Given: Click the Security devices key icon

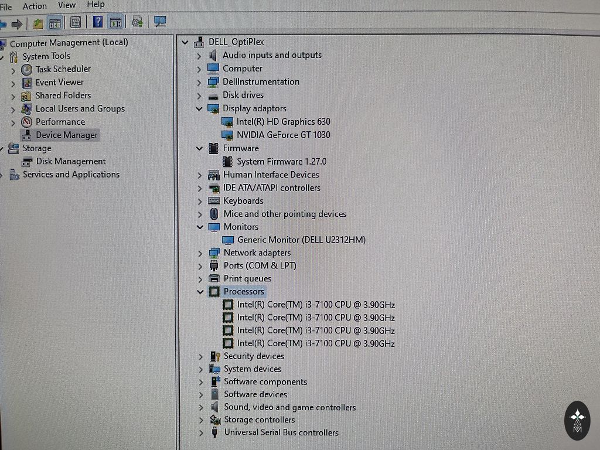Looking at the screenshot, I should pyautogui.click(x=215, y=357).
